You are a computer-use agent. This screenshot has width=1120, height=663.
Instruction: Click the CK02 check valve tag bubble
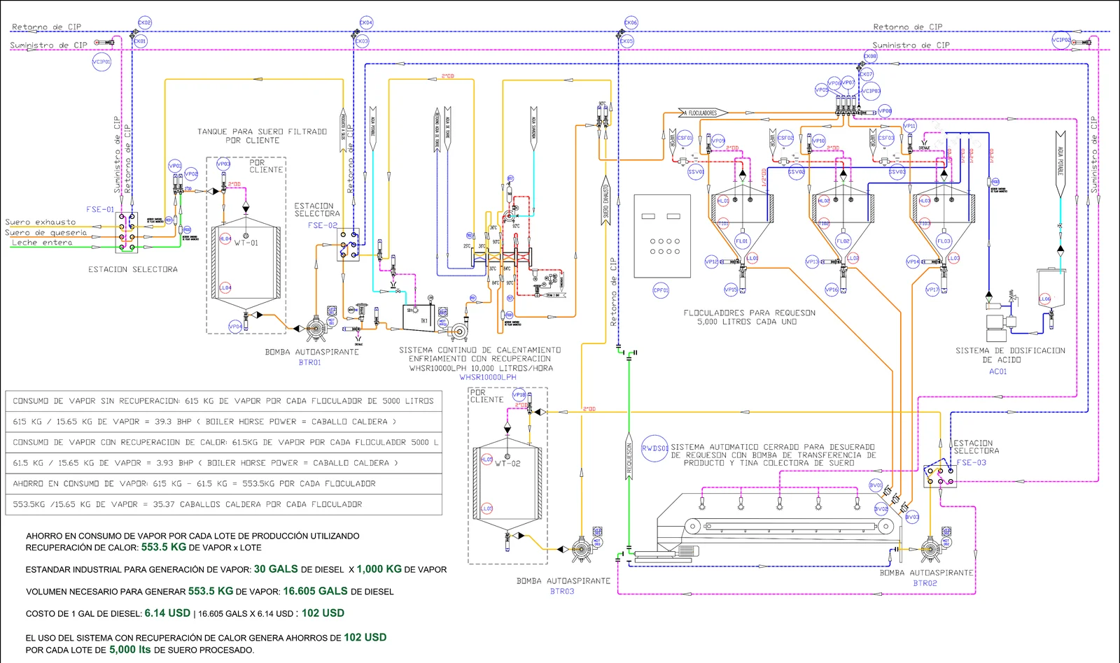point(144,22)
